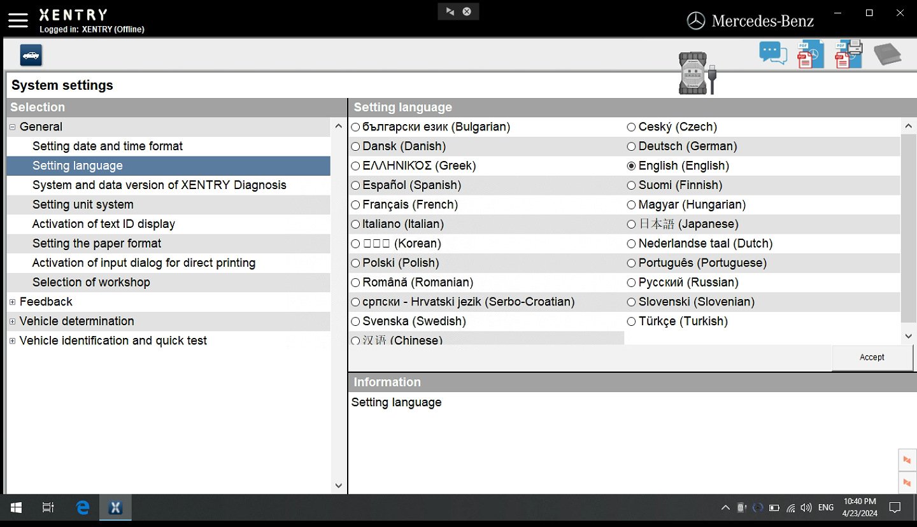Select the Greek language radio button

[355, 166]
